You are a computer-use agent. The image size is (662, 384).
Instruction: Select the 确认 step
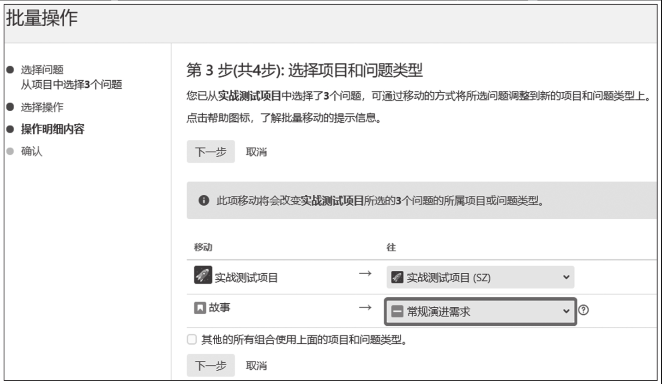(x=31, y=151)
